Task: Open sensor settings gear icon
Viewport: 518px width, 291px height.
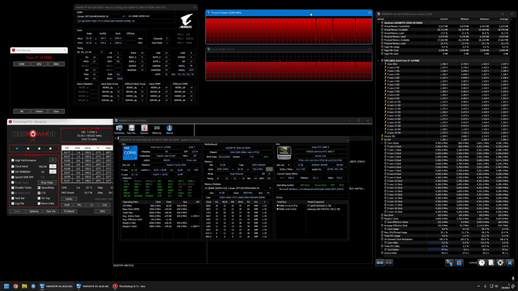Action: point(500,263)
